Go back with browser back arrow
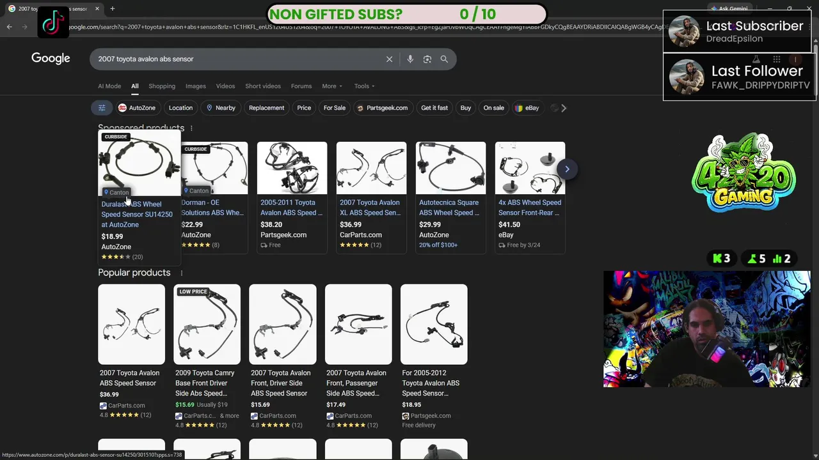The image size is (819, 460). (9, 27)
